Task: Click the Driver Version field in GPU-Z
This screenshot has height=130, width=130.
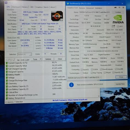Action: 103,51
